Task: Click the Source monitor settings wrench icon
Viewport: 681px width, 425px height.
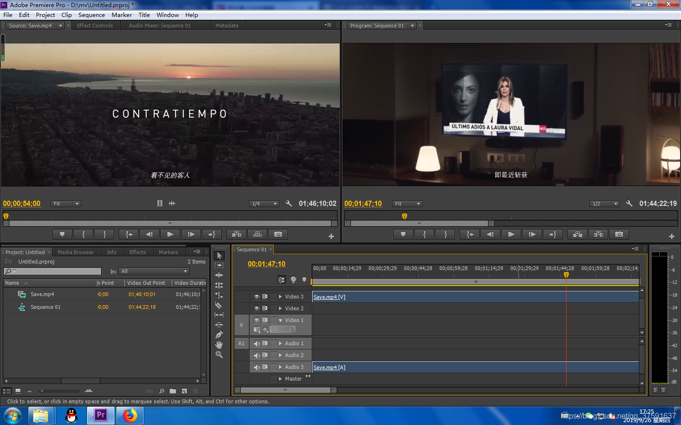Action: click(x=288, y=204)
